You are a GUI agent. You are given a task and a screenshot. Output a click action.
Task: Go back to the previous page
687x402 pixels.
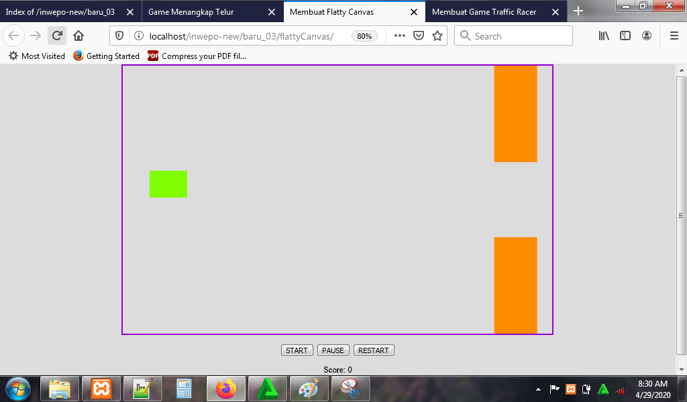(13, 36)
